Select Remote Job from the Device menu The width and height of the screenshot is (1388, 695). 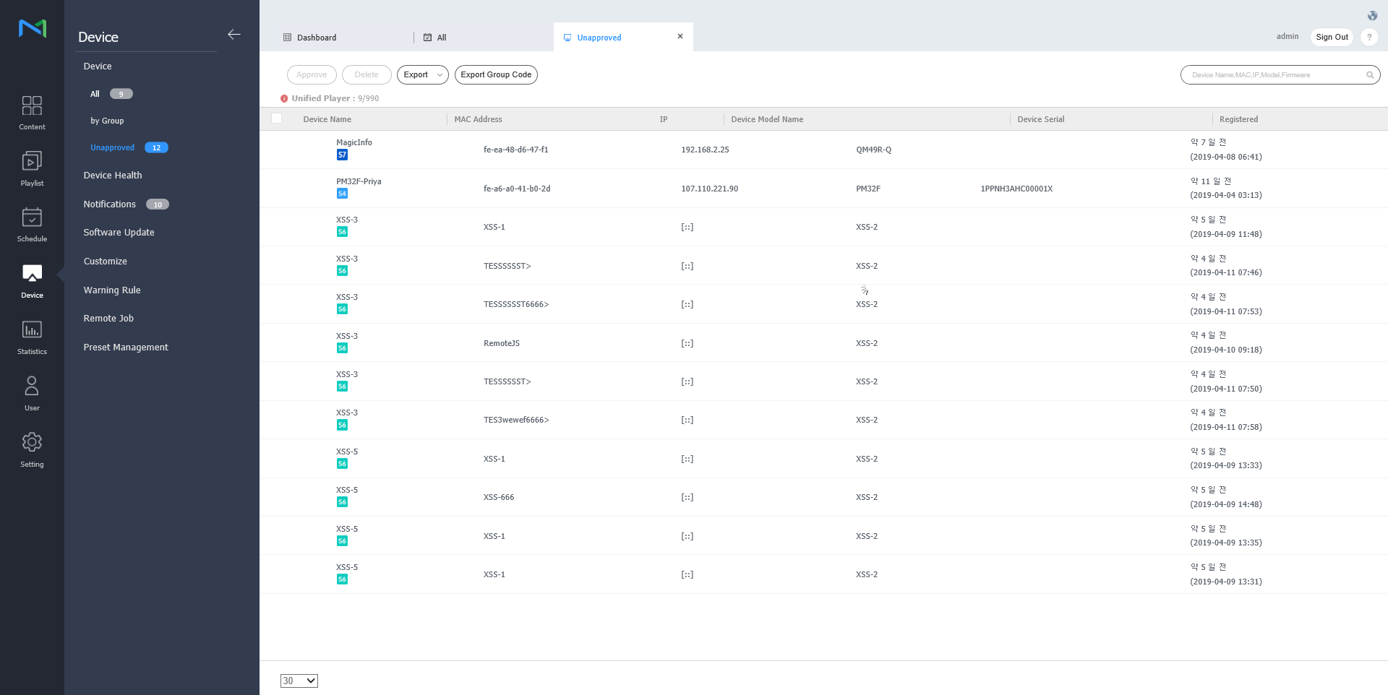108,319
